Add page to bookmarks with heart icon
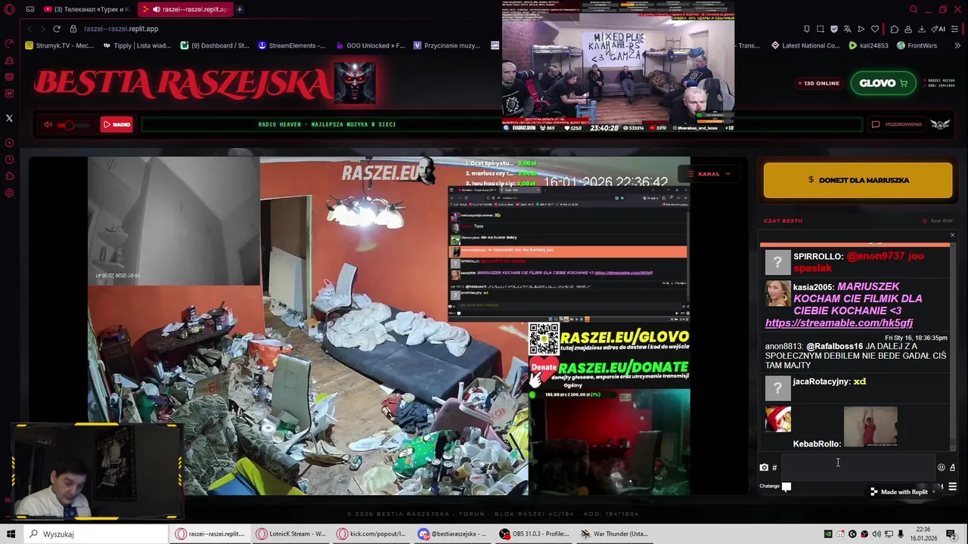Viewport: 968px width, 544px height. (875, 29)
